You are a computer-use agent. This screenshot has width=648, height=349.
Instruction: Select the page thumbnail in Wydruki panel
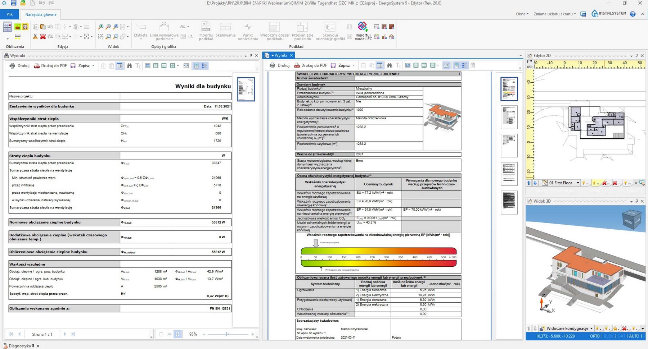246,89
